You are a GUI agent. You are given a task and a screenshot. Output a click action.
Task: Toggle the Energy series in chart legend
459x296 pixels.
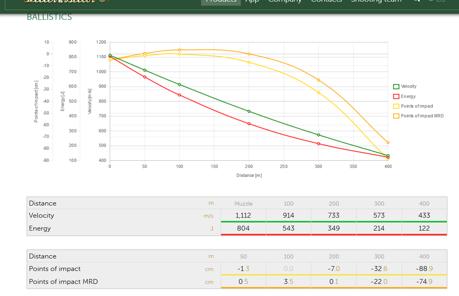(408, 97)
